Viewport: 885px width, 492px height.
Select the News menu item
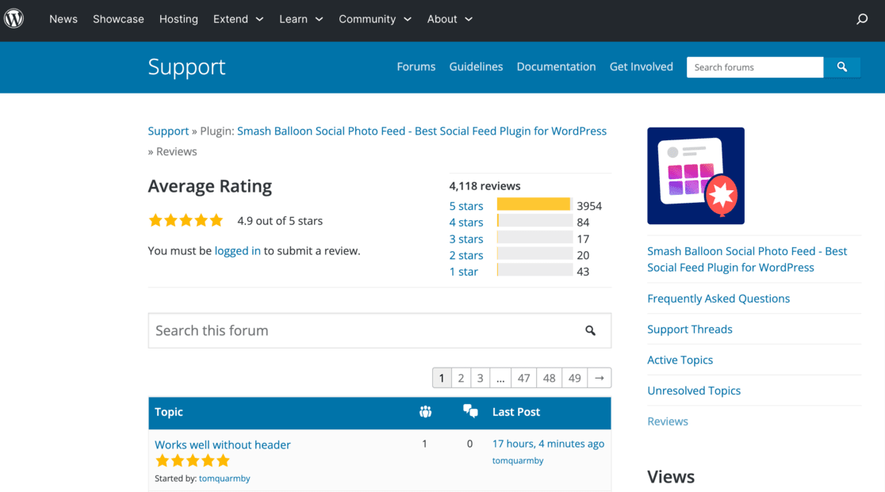63,19
